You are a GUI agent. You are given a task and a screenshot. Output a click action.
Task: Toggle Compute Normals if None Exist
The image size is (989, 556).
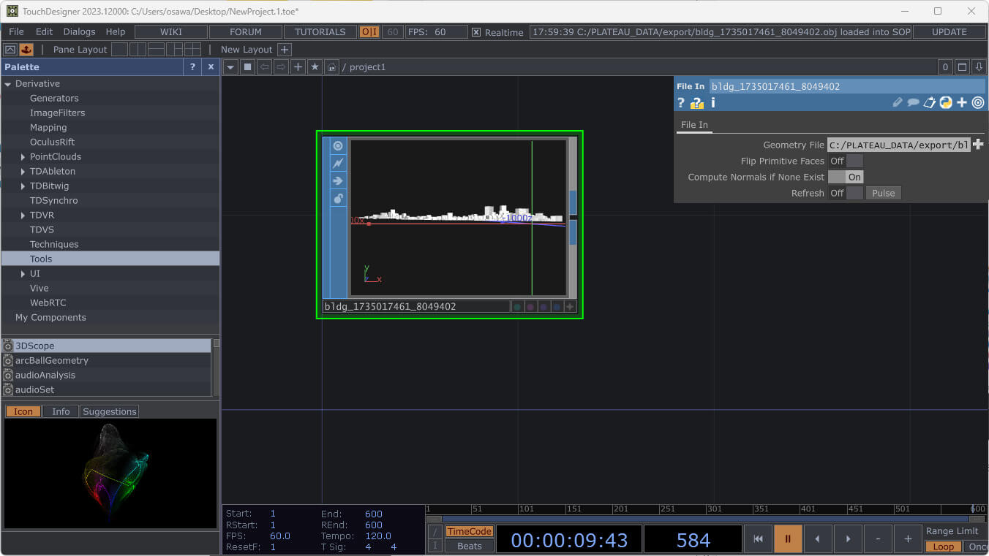click(x=846, y=177)
